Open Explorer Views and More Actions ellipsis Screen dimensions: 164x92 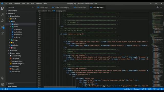[33, 7]
